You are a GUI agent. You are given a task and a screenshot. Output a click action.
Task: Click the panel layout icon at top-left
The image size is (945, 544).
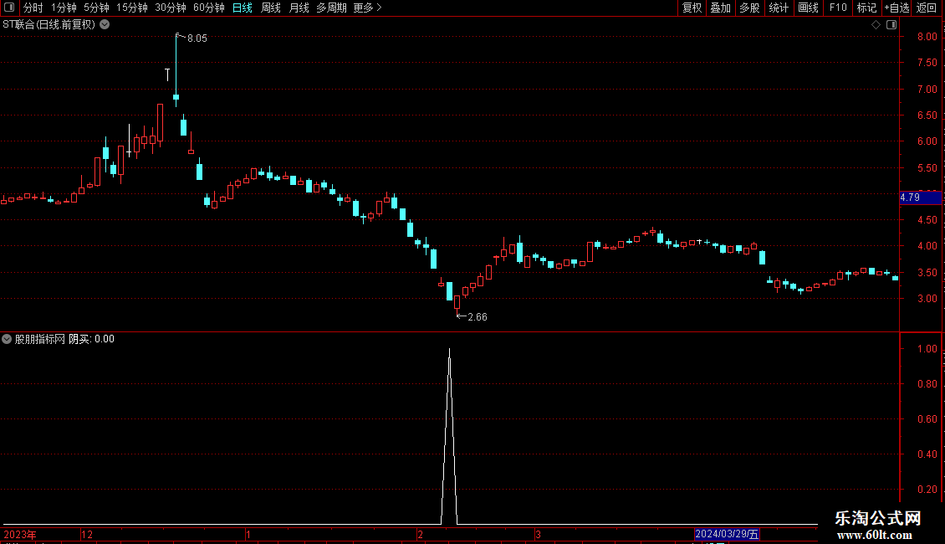tap(9, 8)
